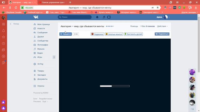Click the Поддержка button
Screen dimensions: 200x112
click(x=97, y=34)
